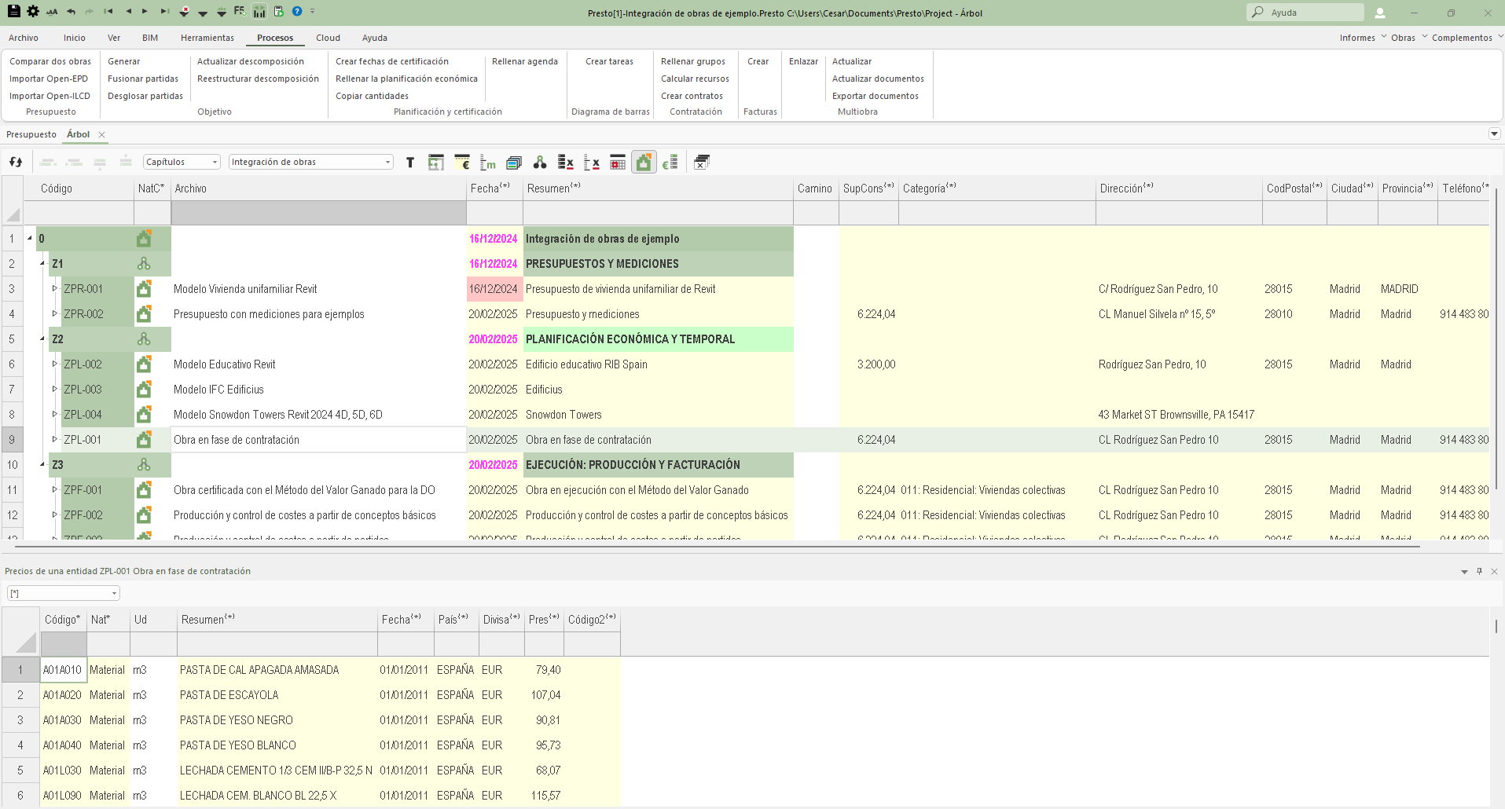The image size is (1505, 809).
Task: Click the euro price column icon
Action: [x=462, y=163]
